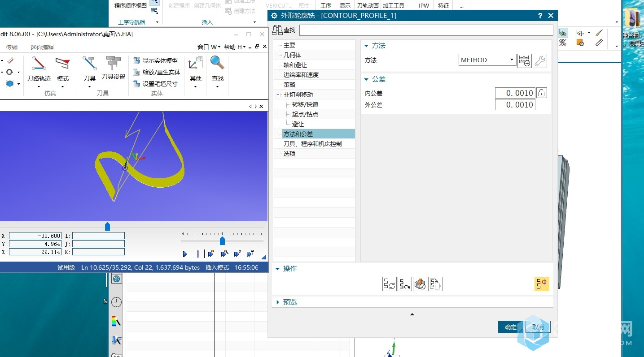644x357 pixels.
Task: Click the List tool path icon under 操作
Action: (435, 284)
